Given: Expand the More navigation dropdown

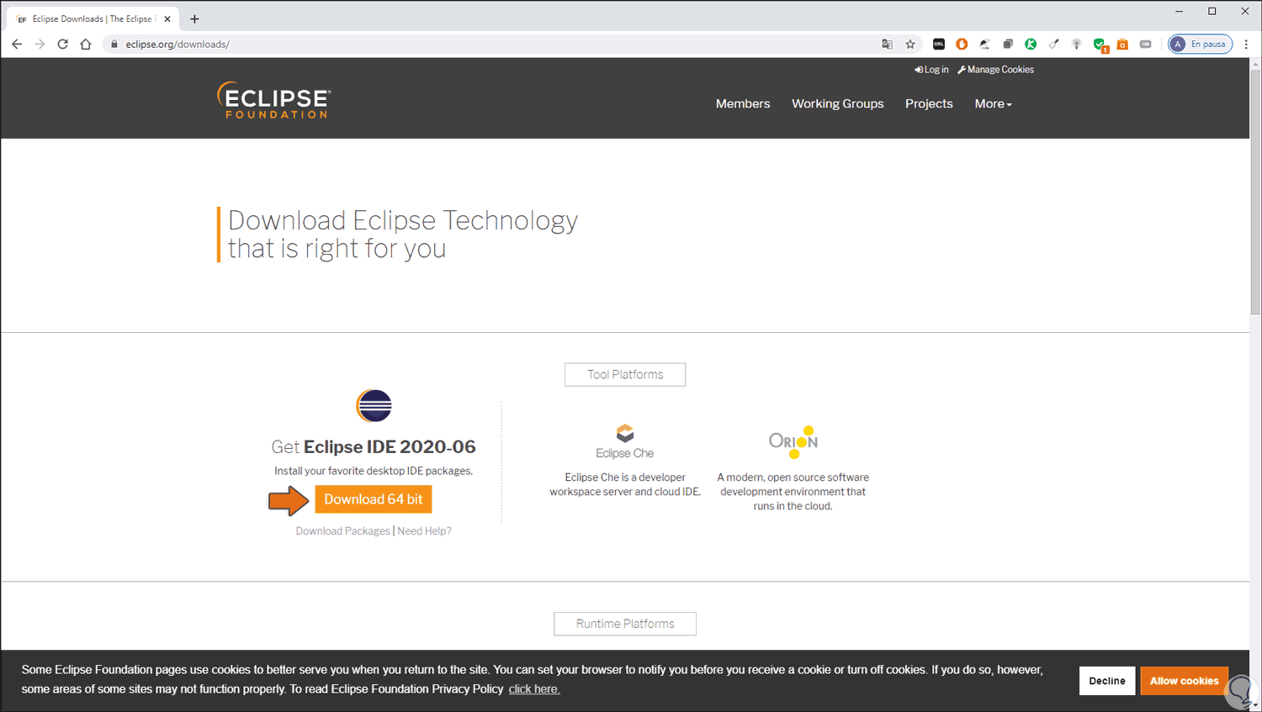Looking at the screenshot, I should pyautogui.click(x=993, y=103).
